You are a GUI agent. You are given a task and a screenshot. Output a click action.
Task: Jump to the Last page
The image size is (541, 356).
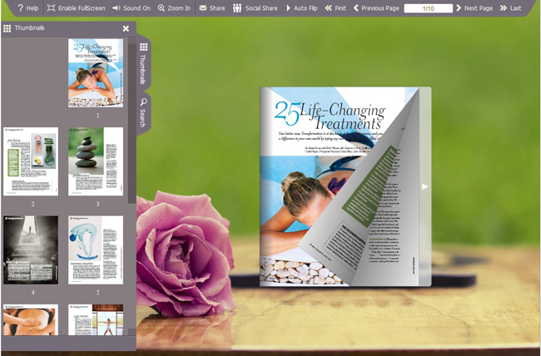511,8
